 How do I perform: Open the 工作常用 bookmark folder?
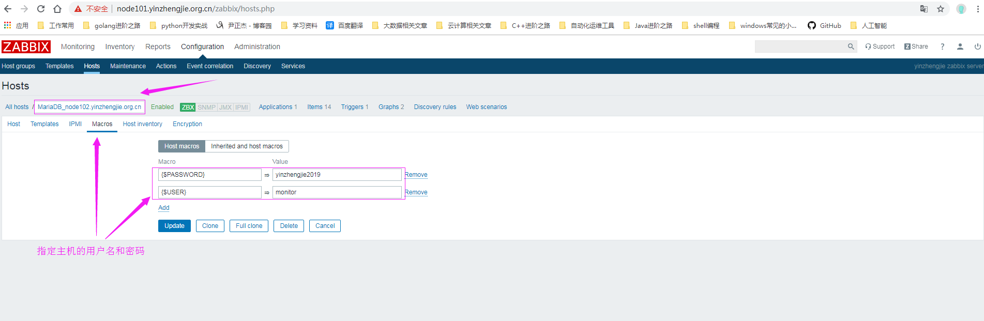tap(56, 25)
